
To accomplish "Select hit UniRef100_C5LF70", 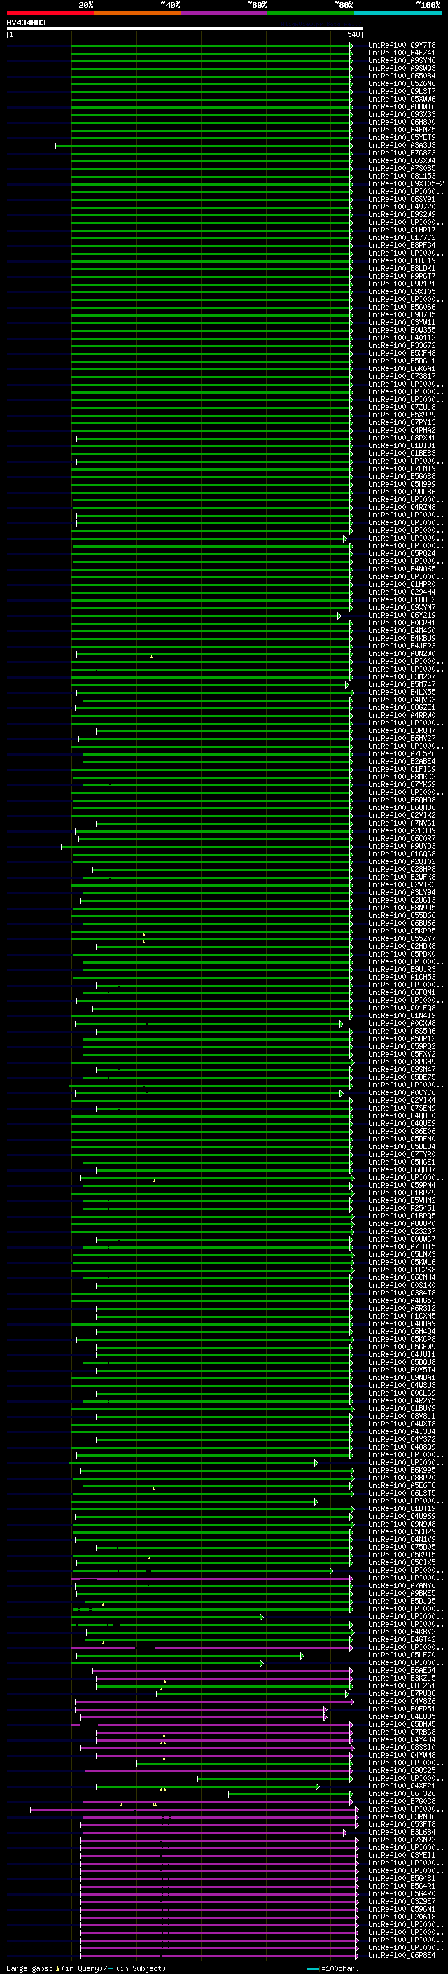I will (x=402, y=1656).
